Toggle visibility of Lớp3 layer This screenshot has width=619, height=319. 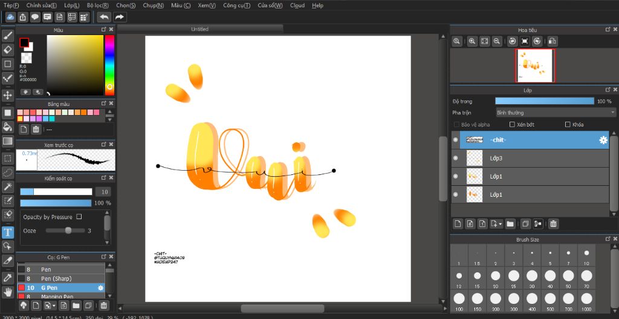(456, 158)
